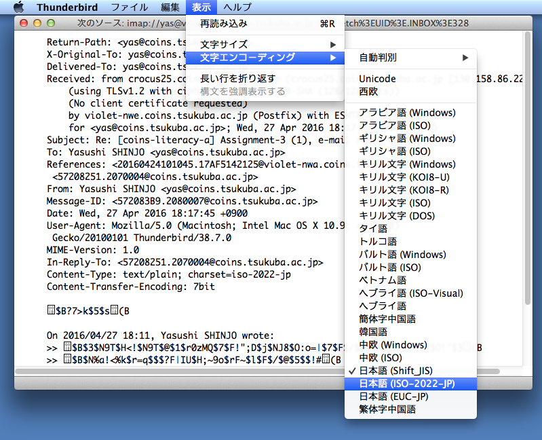Click the Message-ID header line

(182, 201)
